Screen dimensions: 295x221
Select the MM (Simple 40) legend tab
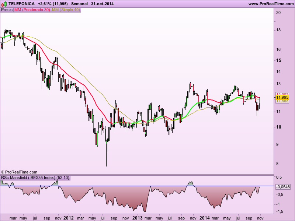point(66,10)
